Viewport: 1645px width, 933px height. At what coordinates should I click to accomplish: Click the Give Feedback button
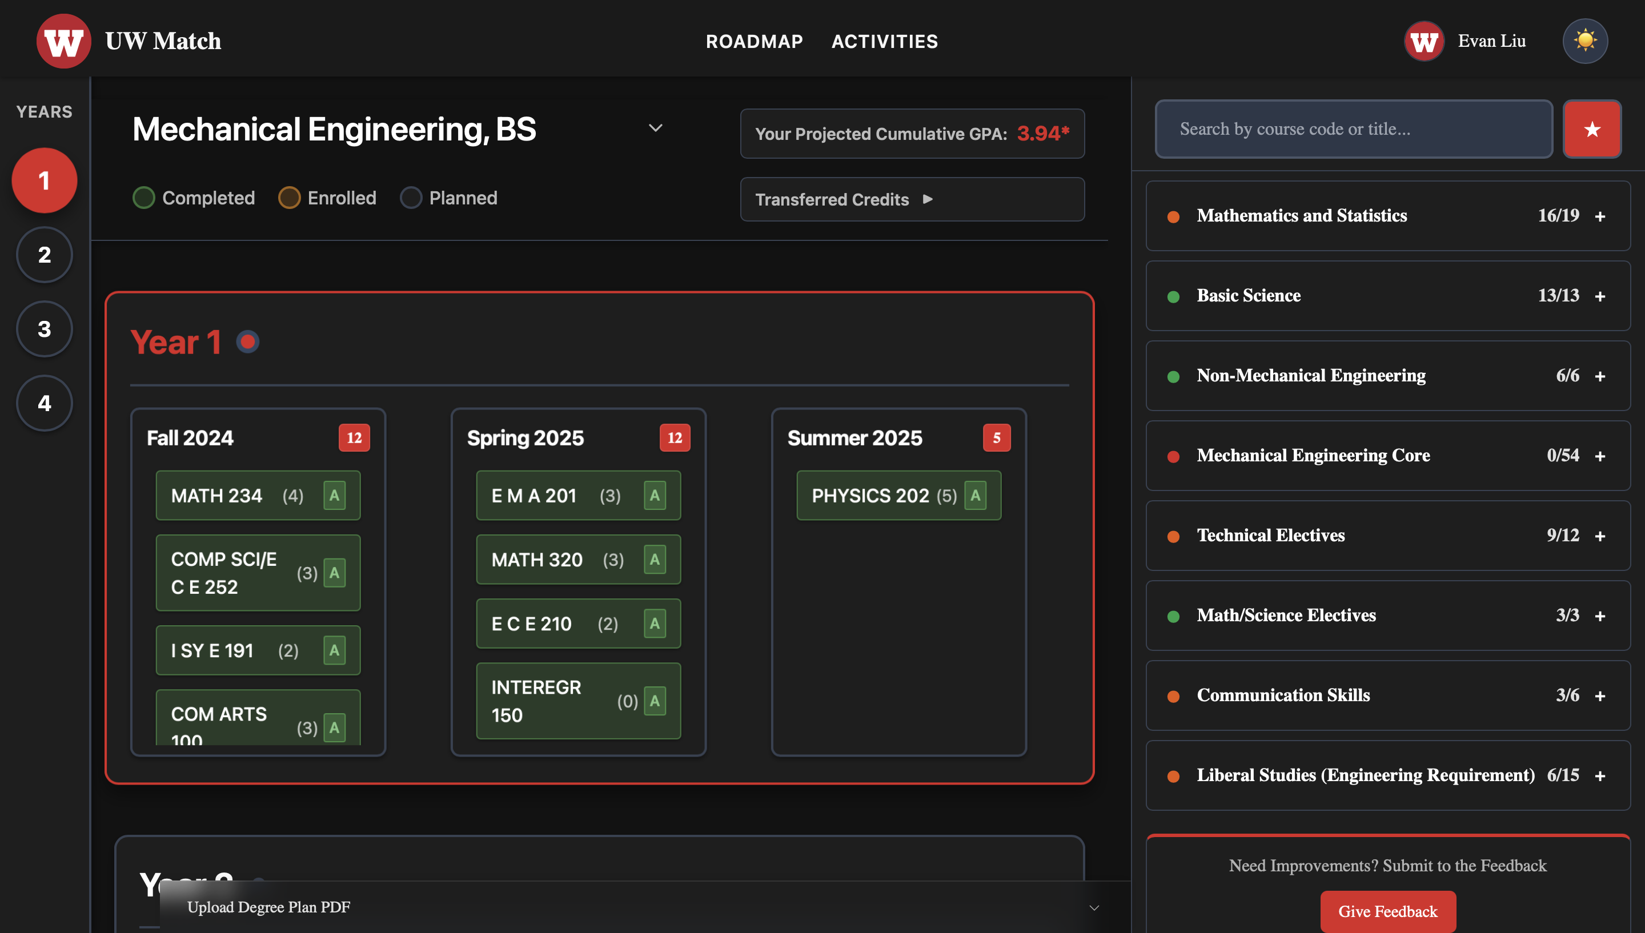1387,911
